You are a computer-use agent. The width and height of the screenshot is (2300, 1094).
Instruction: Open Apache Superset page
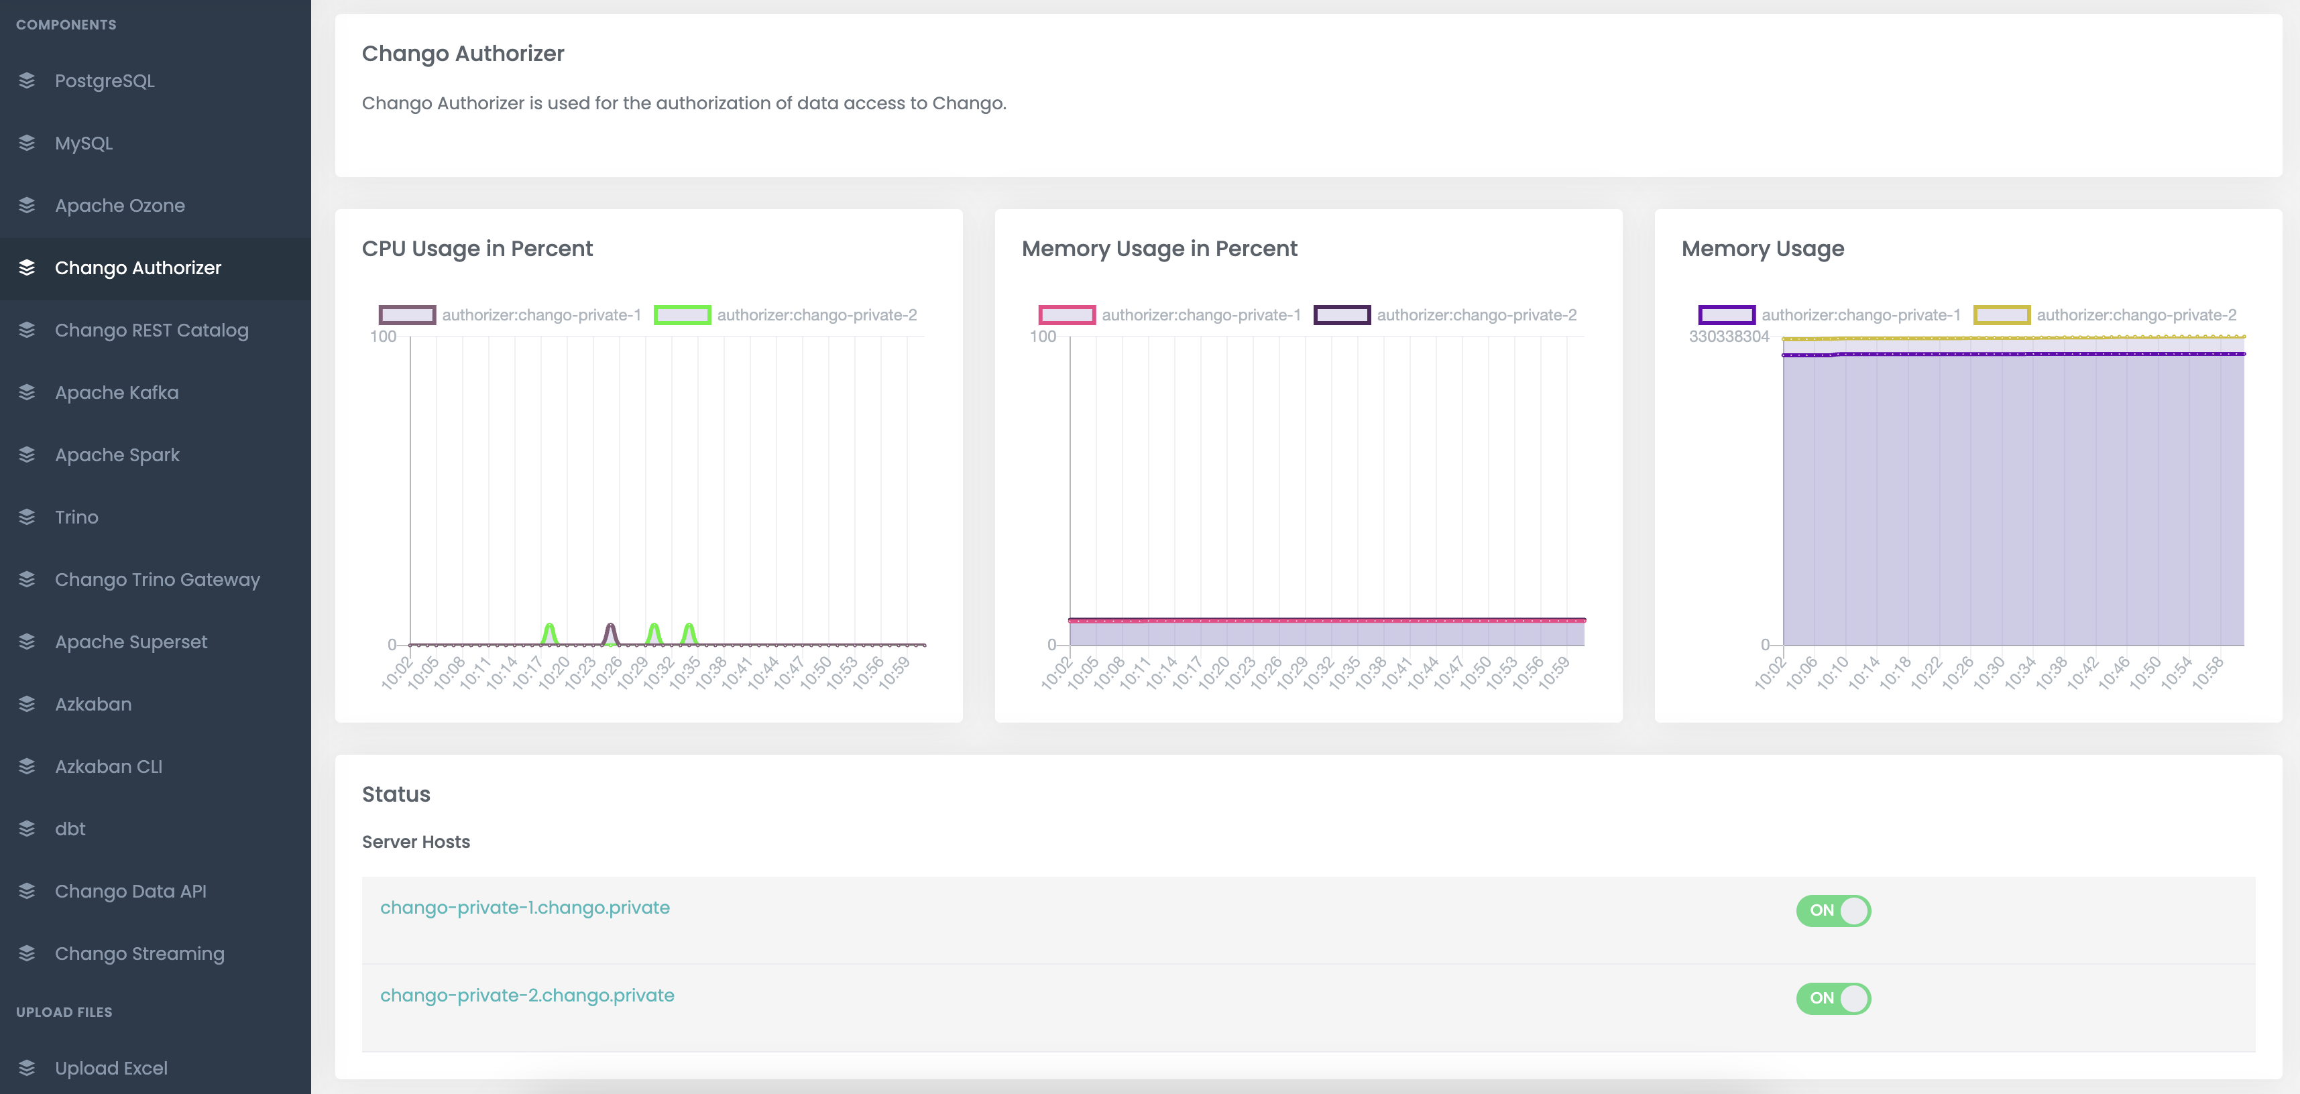(x=156, y=642)
